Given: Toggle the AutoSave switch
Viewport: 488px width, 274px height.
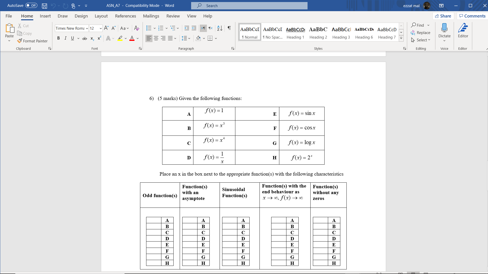Looking at the screenshot, I should [31, 6].
